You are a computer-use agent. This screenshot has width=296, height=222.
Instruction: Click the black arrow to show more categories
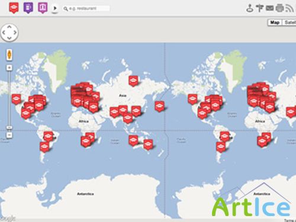(55, 8)
